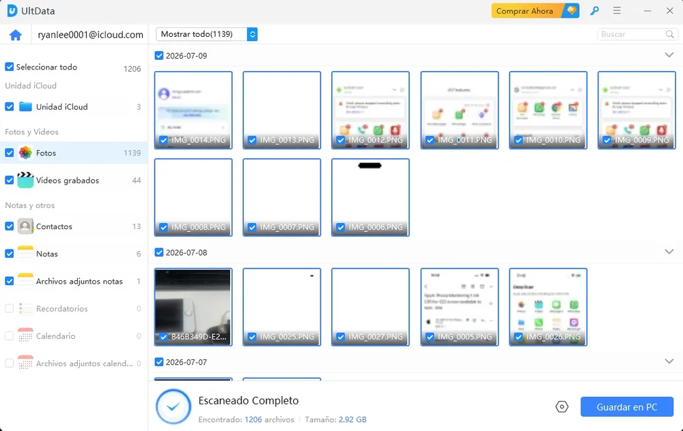683x431 pixels.
Task: Check the Recordatorios checkbox
Action: pos(9,308)
